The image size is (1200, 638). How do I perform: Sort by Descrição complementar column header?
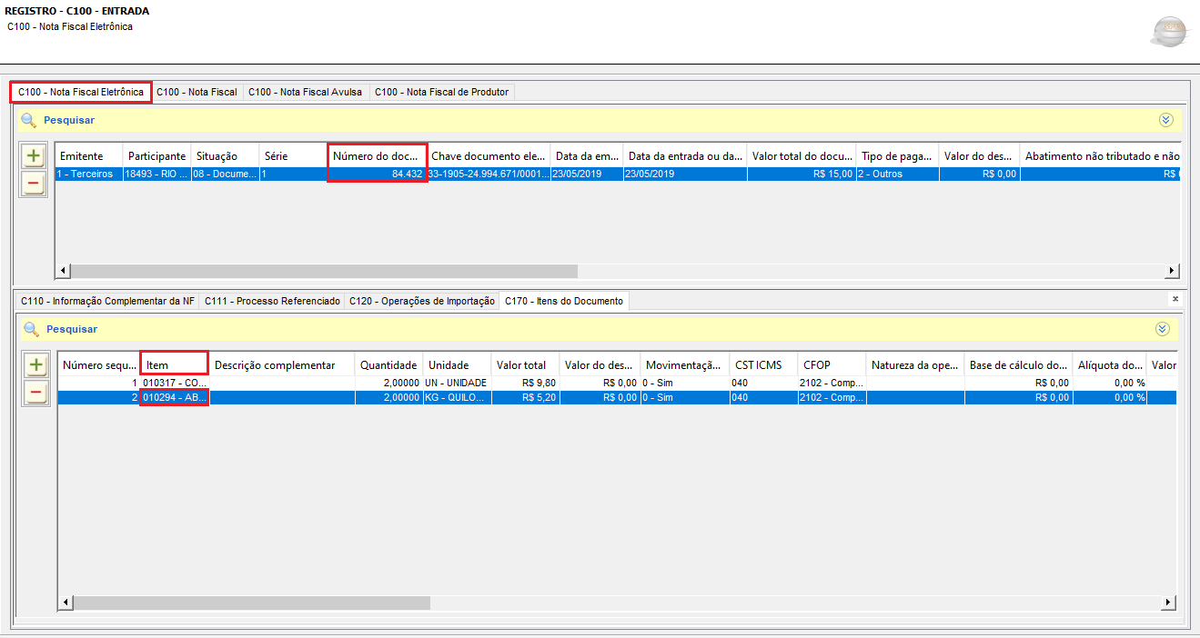282,365
